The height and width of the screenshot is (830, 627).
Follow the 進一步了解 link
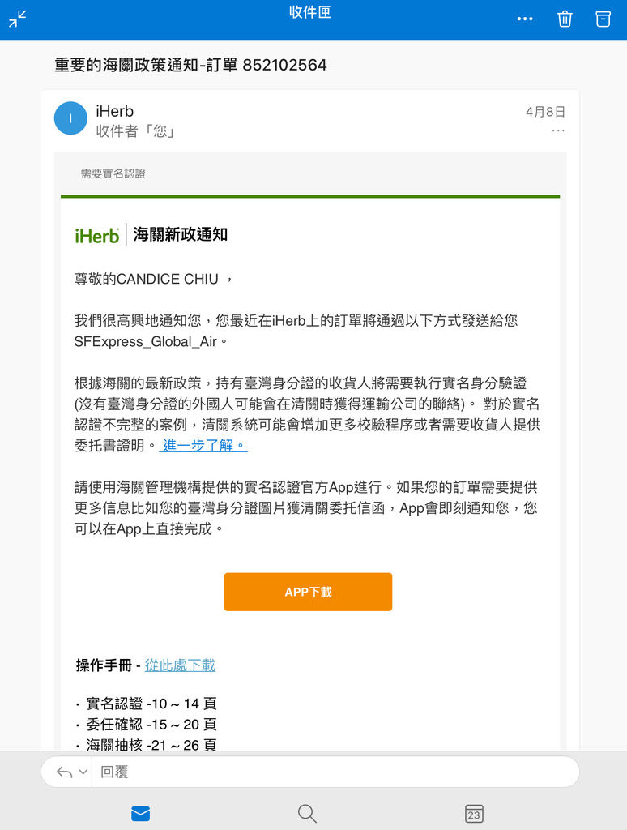[203, 445]
